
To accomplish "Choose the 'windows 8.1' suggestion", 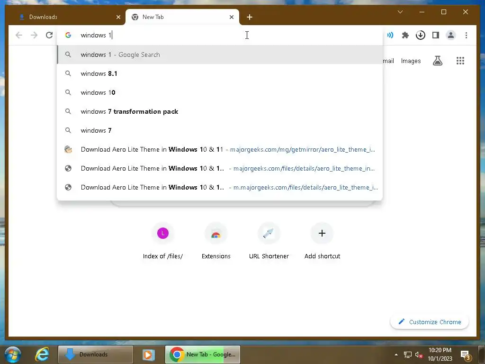I will tap(220, 73).
